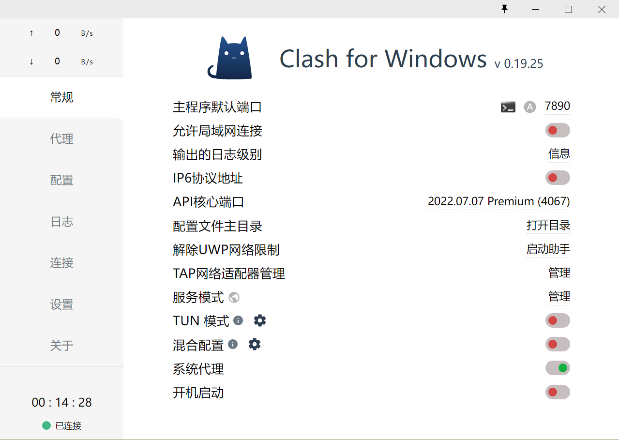Enable the 允许局域网连接 switch
619x440 pixels.
click(558, 130)
